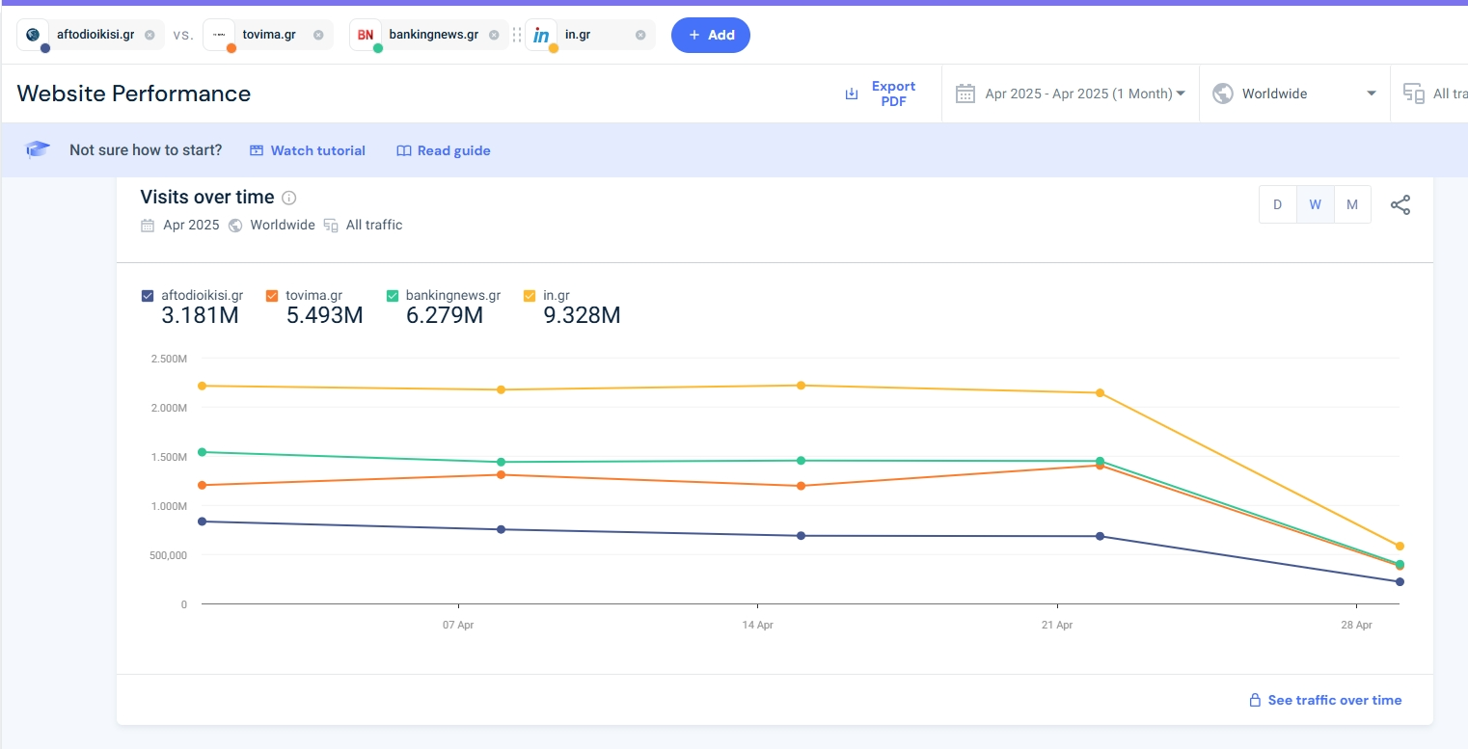Click info icon next to Visits over time
Screen dimensions: 1468x749
click(288, 198)
